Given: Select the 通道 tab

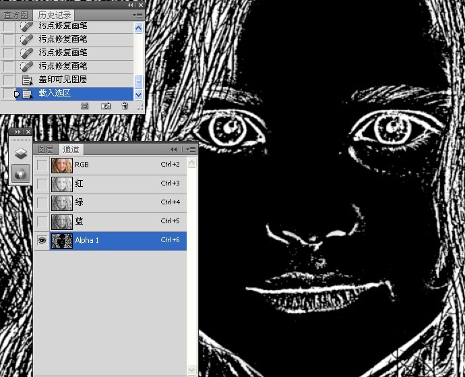Looking at the screenshot, I should [x=71, y=149].
